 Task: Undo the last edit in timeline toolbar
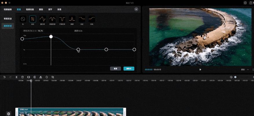tap(4, 77)
